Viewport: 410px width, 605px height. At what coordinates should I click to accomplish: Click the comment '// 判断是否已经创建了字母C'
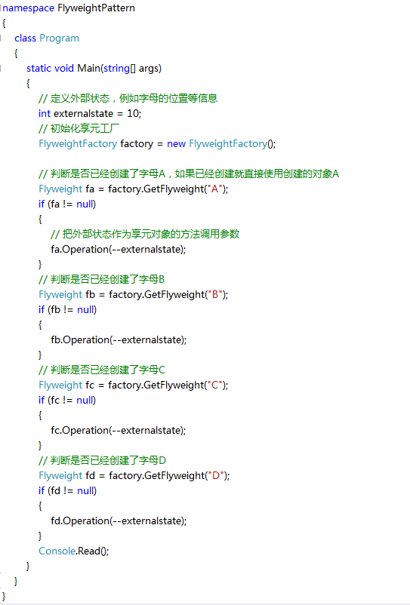102,370
